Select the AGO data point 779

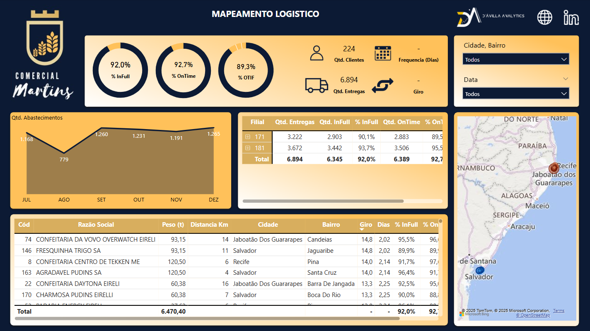click(x=64, y=153)
